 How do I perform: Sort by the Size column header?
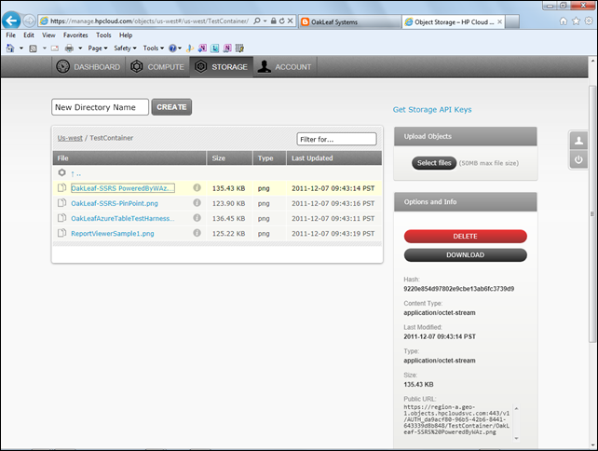point(229,158)
